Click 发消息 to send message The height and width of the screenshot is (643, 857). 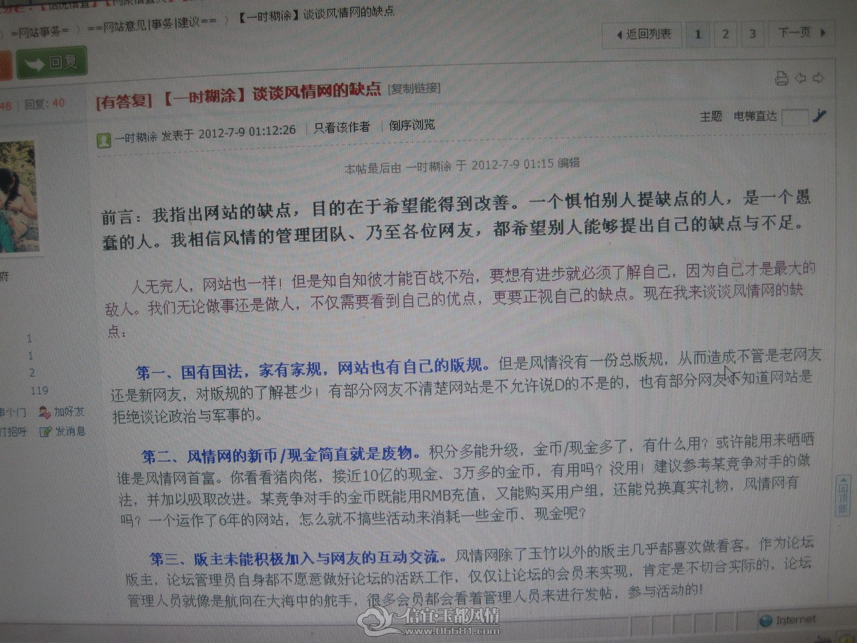coord(71,431)
